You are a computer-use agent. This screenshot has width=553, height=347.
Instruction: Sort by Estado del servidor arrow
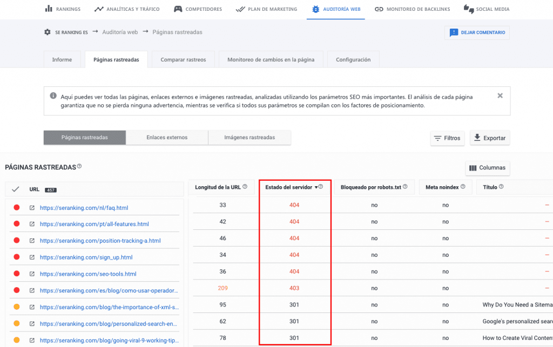coord(316,187)
